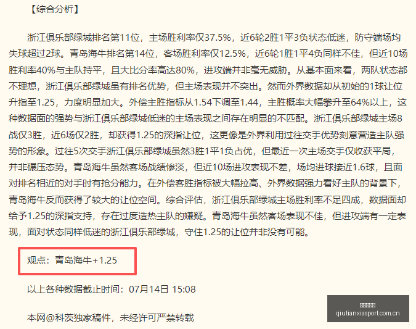Click the line starting 失球超过2球
This screenshot has width=416, height=329.
pos(208,54)
